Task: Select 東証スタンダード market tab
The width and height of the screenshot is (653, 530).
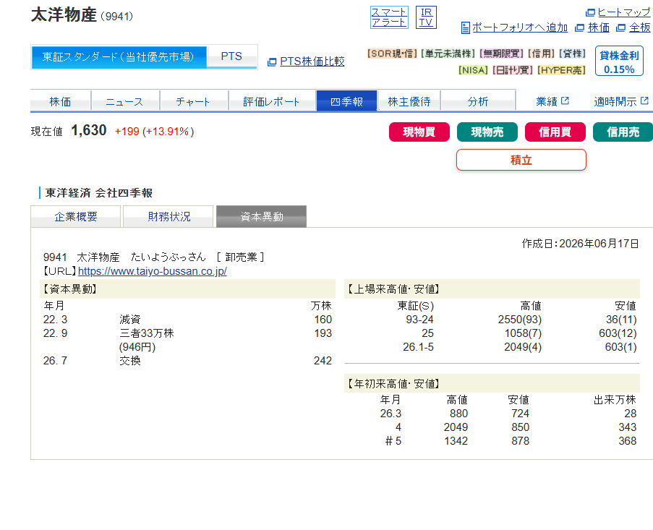Action: [119, 57]
